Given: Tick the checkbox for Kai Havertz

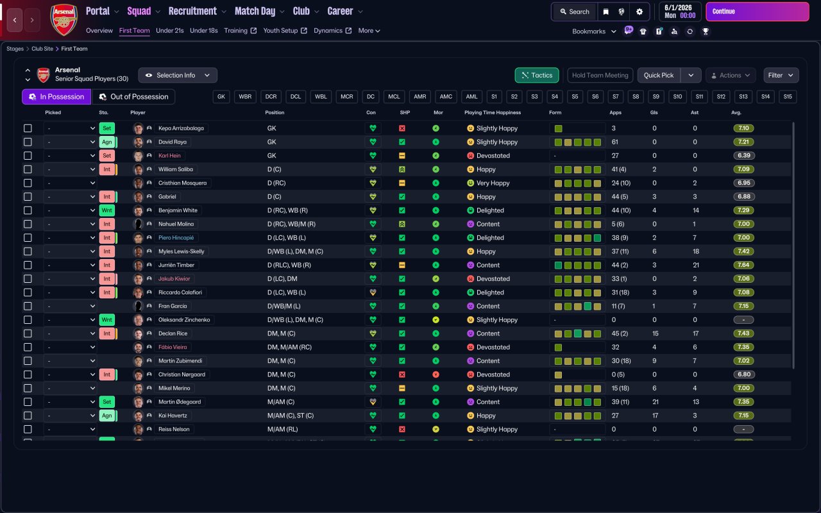Looking at the screenshot, I should point(28,416).
